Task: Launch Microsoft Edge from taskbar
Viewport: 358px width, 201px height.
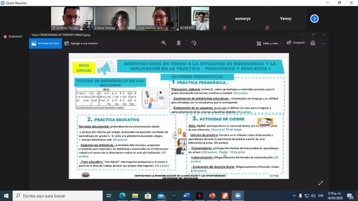Action: [x=122, y=196]
